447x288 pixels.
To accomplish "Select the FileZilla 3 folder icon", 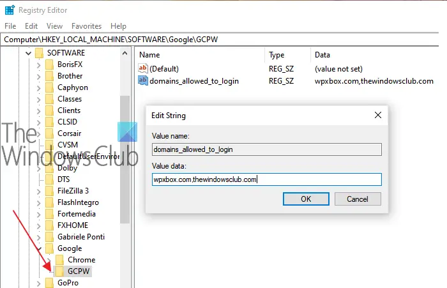I will pos(49,191).
